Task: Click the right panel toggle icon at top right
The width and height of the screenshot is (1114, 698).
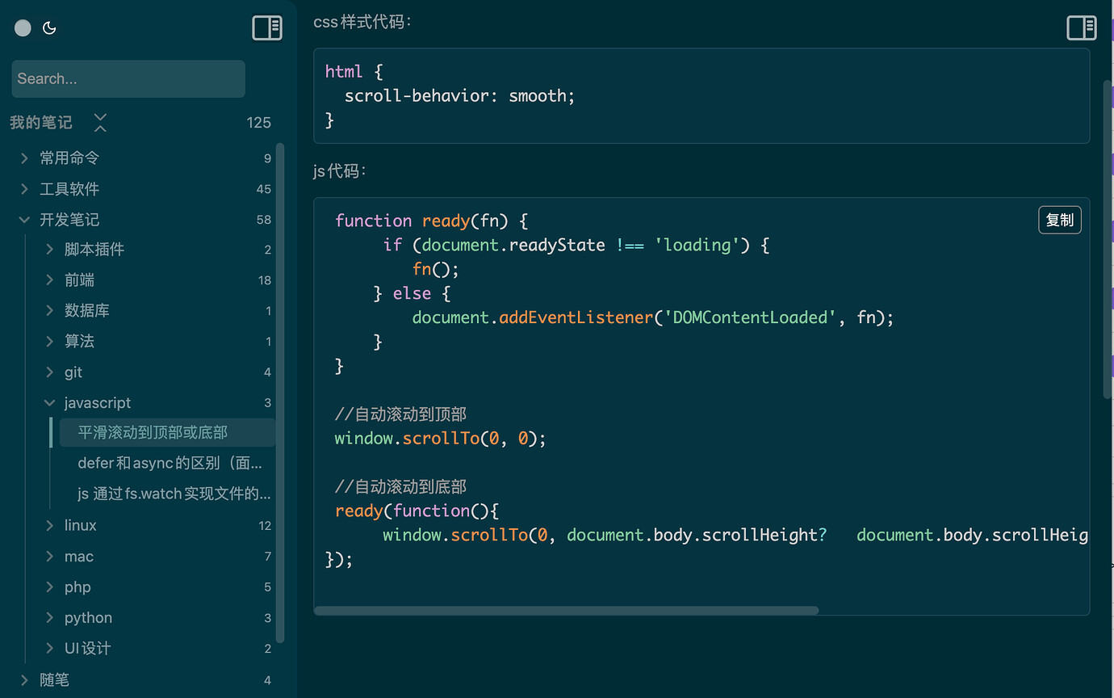Action: (1082, 27)
